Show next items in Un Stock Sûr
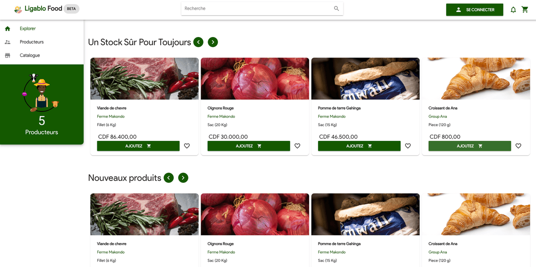536x267 pixels. click(213, 42)
